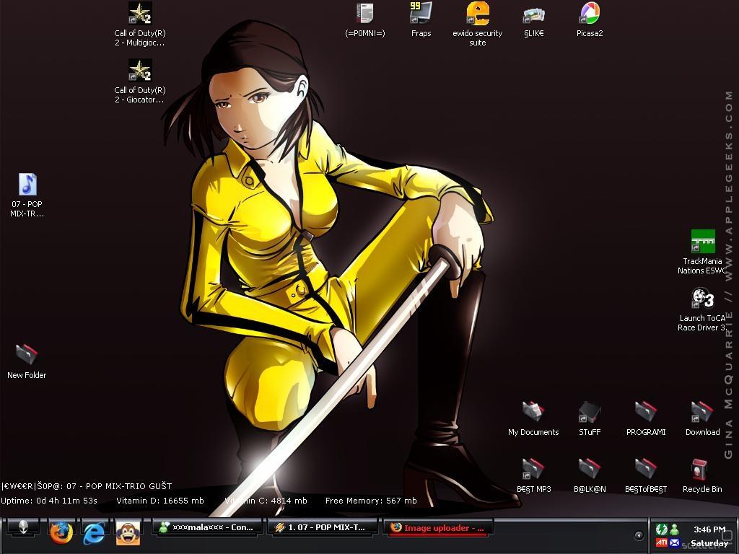Expand hidden system tray icons arrow
Screen dimensions: 739x554
(x=639, y=535)
